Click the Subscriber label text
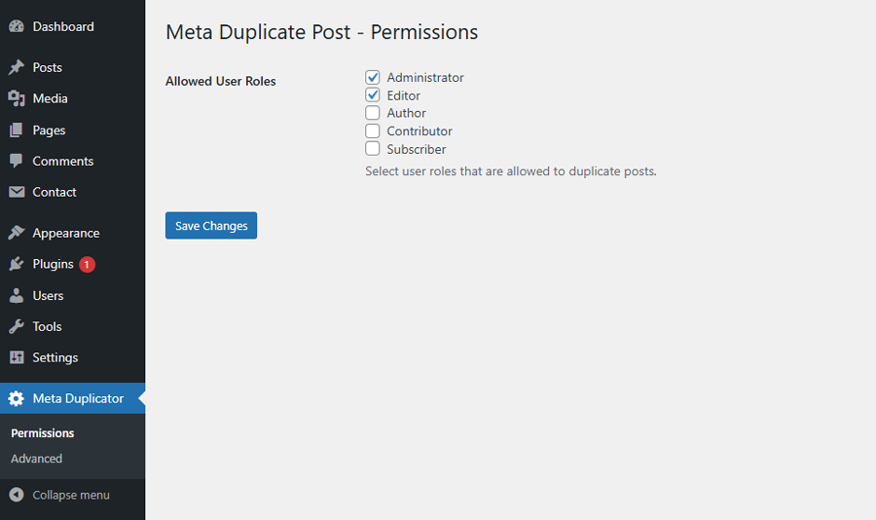This screenshot has width=876, height=520. [417, 149]
